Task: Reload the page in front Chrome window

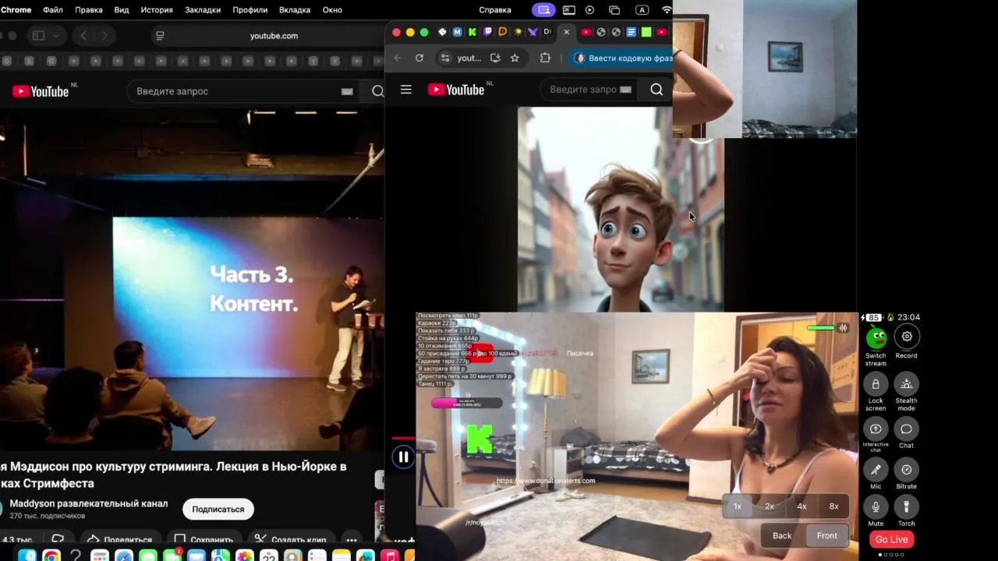Action: pos(419,58)
